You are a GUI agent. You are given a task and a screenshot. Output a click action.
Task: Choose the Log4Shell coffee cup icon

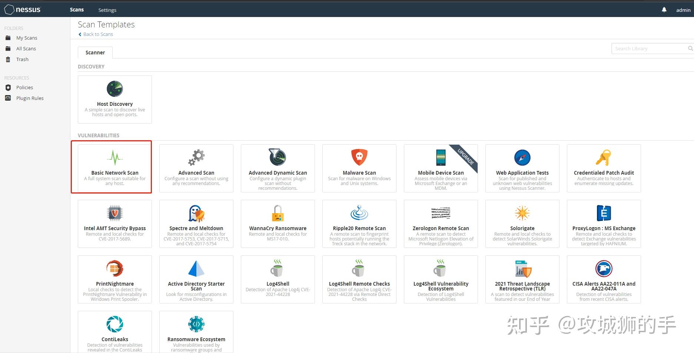(x=277, y=268)
